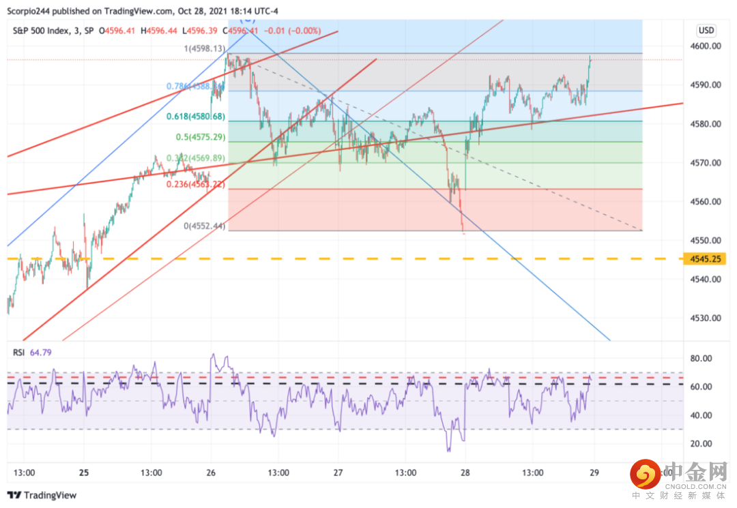Viewport: 737px width, 508px height.
Task: Click the TradingView logo
Action: coord(42,495)
